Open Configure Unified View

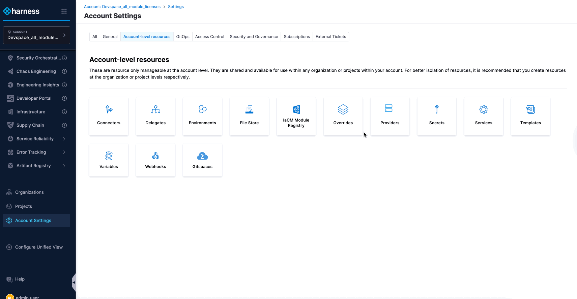click(39, 247)
